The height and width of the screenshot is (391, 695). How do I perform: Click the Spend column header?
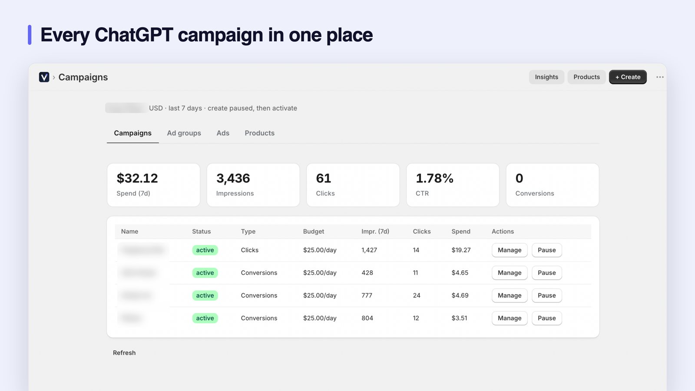461,232
